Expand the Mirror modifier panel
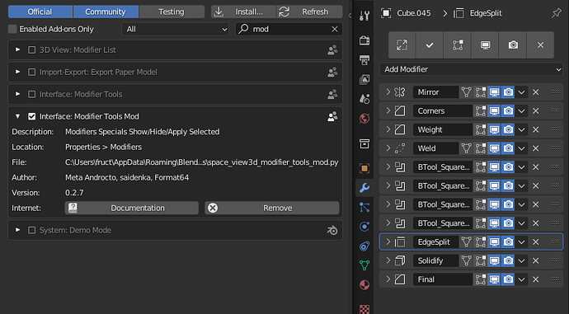 pos(388,92)
